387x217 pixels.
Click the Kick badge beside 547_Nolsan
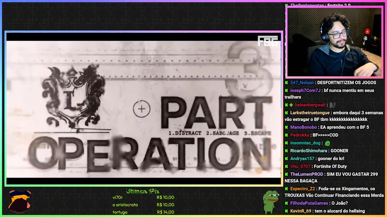coord(286,83)
